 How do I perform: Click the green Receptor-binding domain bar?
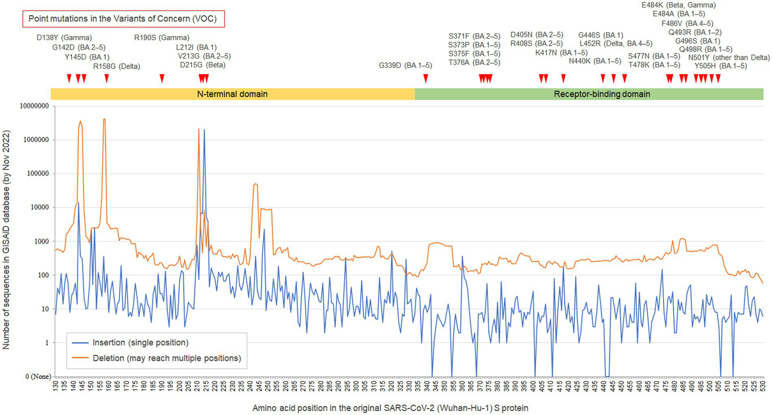pyautogui.click(x=602, y=94)
